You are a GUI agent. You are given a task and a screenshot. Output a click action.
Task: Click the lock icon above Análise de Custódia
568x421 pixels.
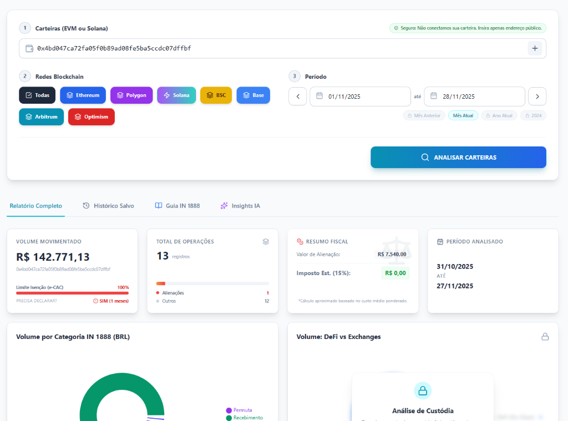[423, 390]
